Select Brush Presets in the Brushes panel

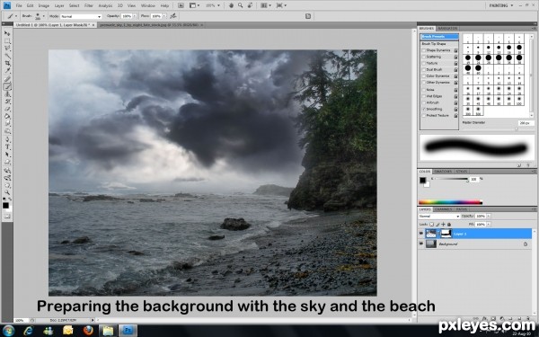[x=439, y=37]
